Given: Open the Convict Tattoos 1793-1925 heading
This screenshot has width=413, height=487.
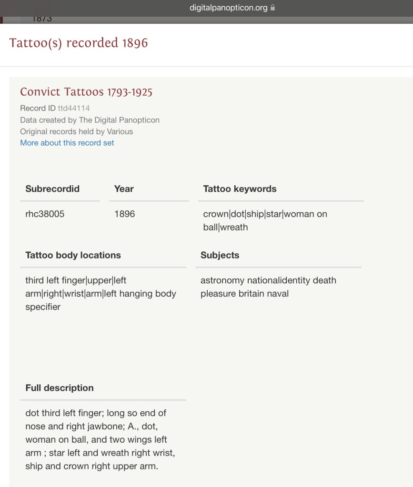Looking at the screenshot, I should (86, 92).
